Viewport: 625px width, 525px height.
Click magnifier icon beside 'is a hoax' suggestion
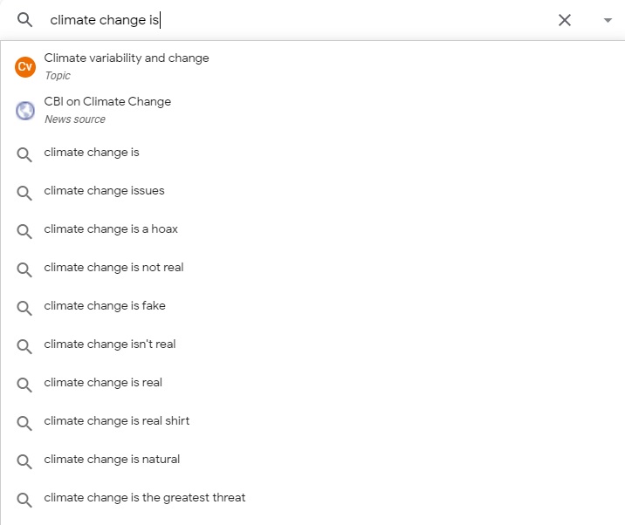[24, 231]
